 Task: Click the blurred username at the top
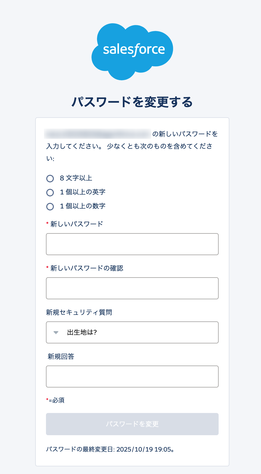tap(98, 133)
